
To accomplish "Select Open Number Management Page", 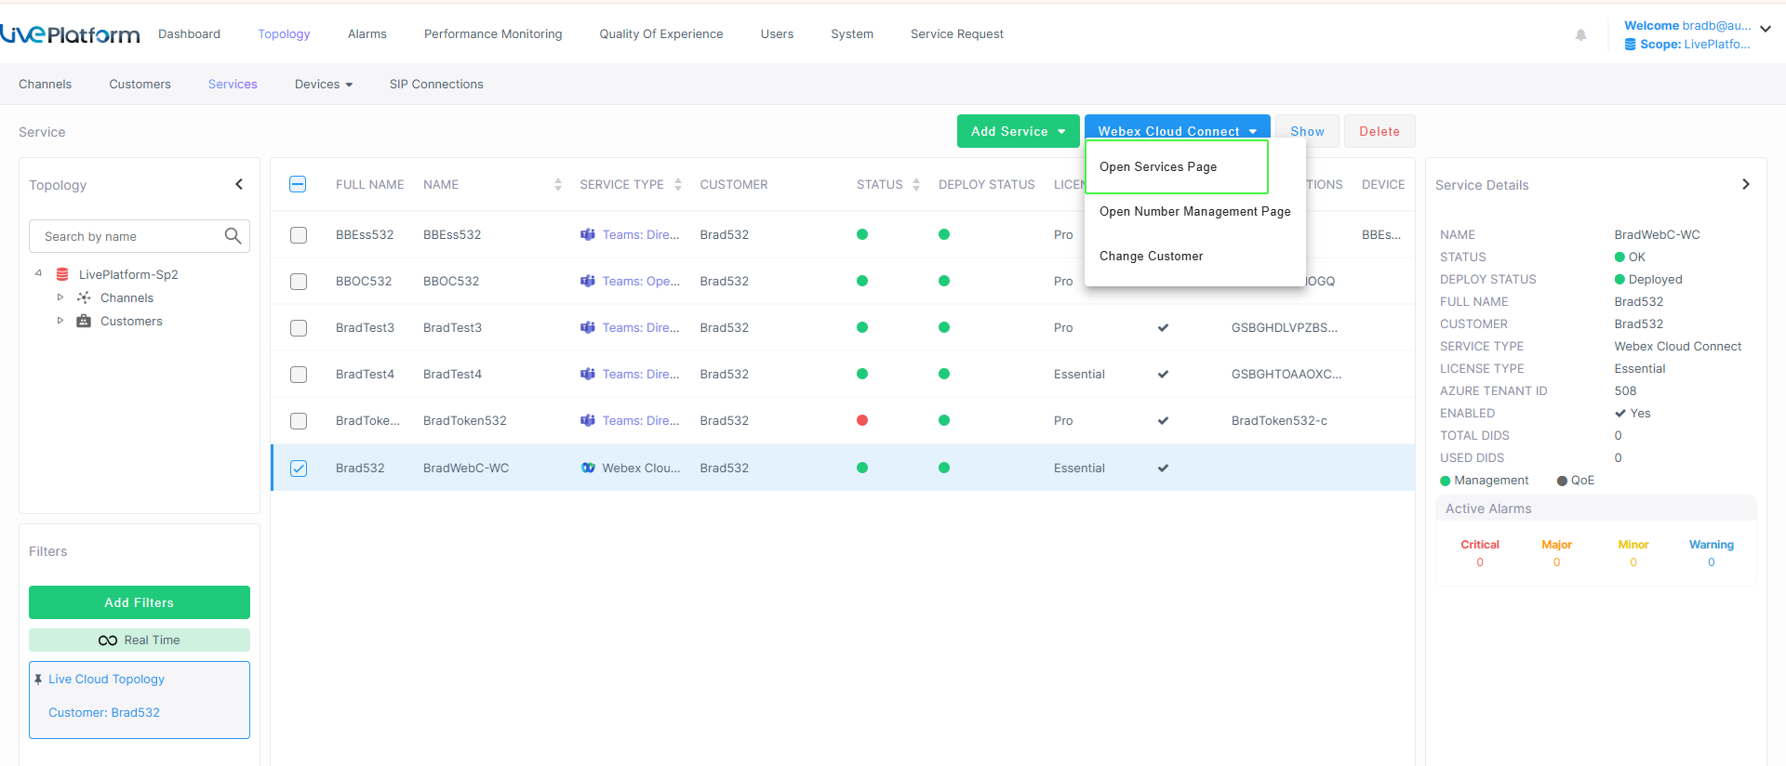I will [x=1195, y=212].
